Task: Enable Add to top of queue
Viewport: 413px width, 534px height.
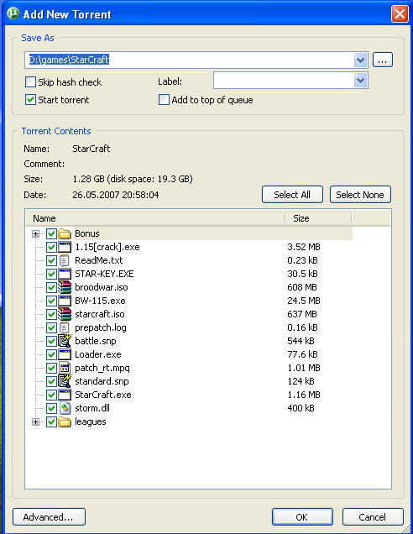Action: tap(164, 100)
